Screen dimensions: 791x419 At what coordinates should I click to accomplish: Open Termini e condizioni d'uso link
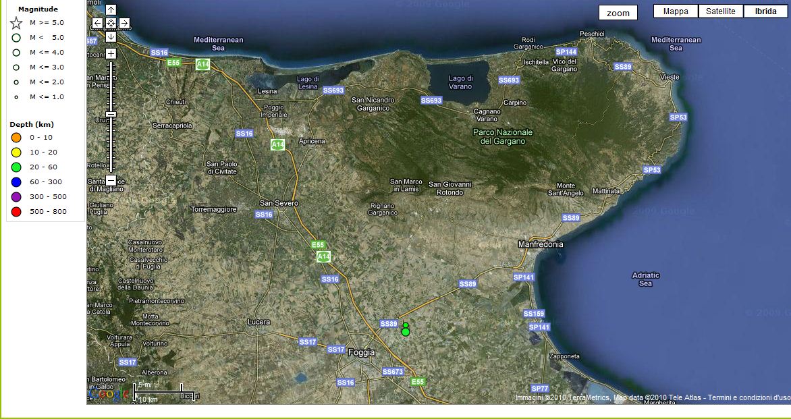tap(749, 398)
